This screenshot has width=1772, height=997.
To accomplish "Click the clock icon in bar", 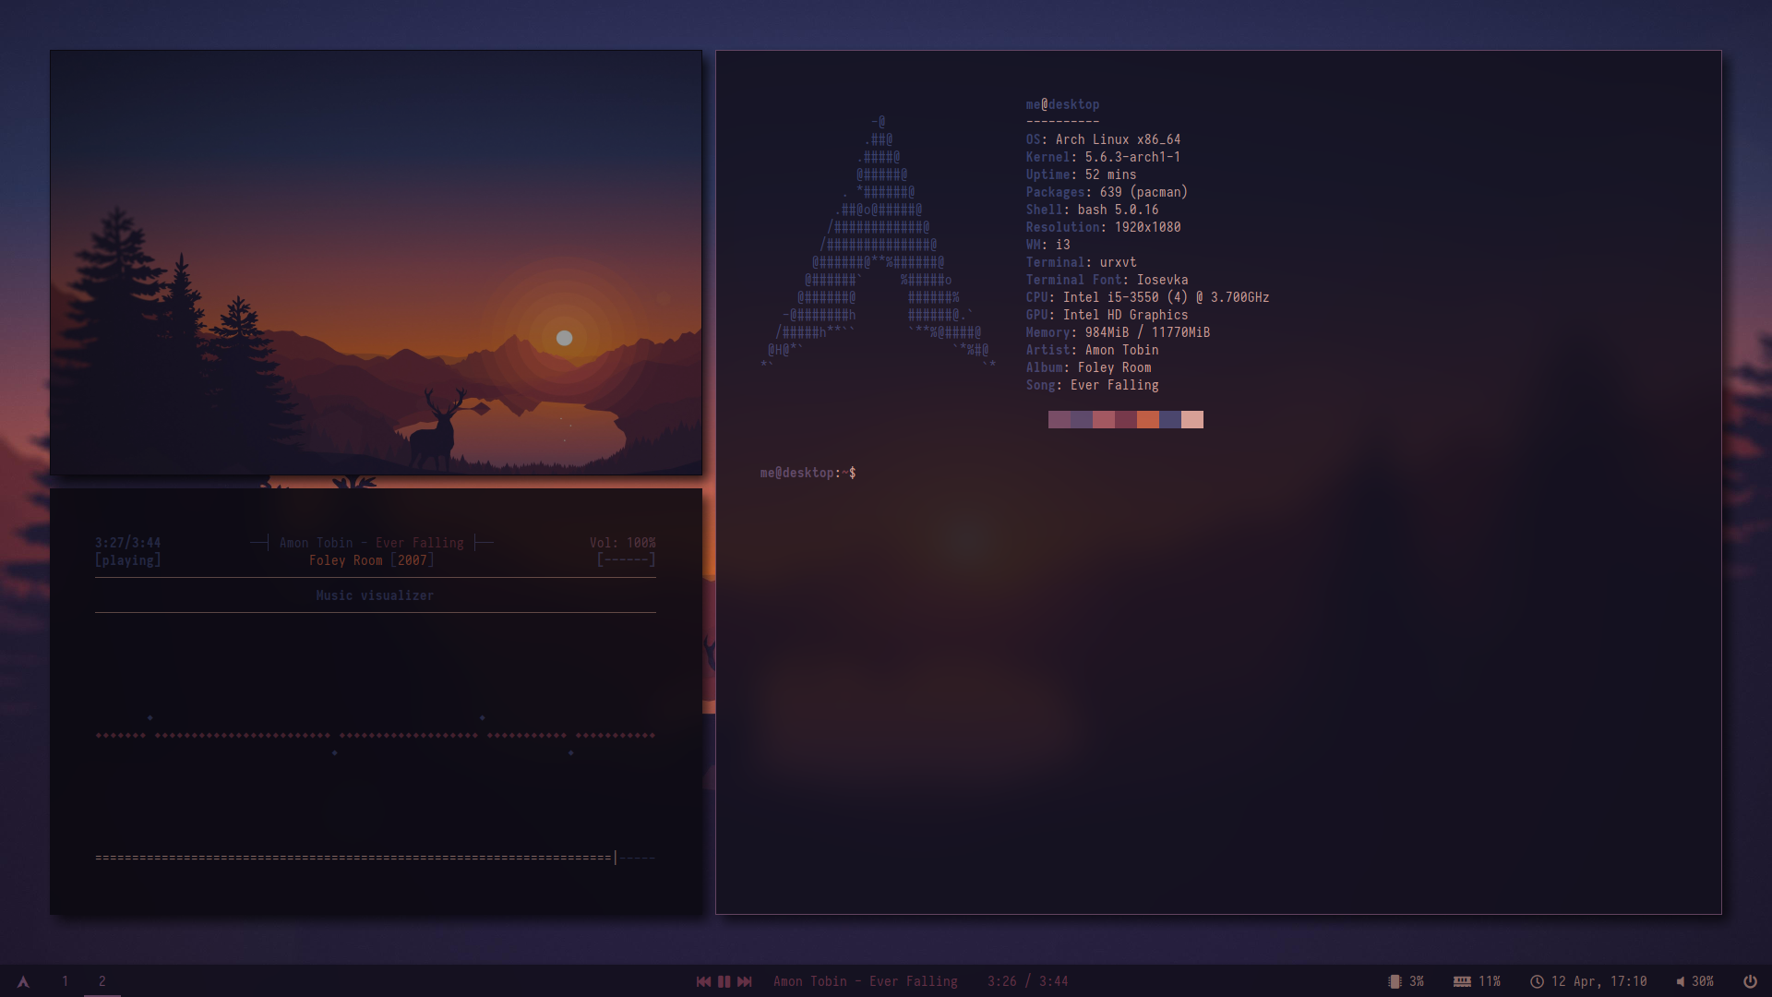I will (1537, 981).
